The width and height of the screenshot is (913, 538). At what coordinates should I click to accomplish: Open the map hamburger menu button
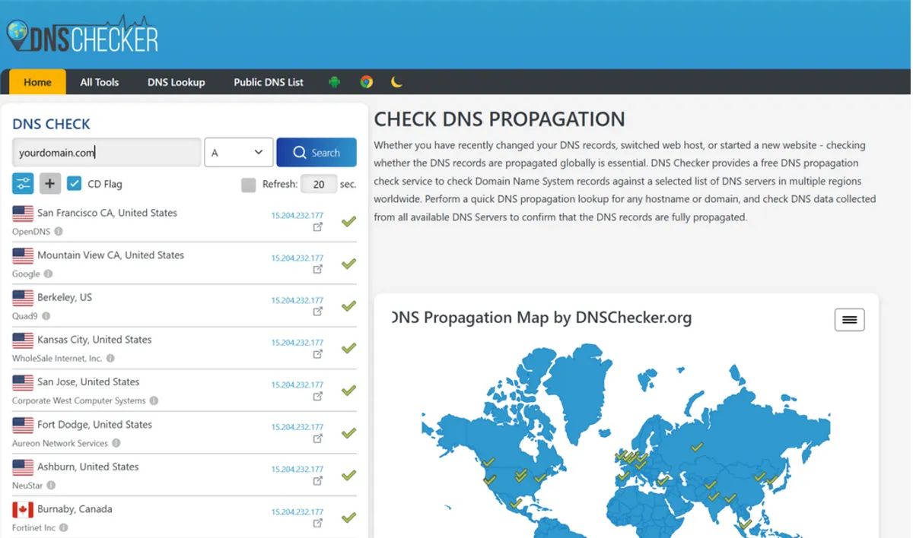tap(850, 320)
